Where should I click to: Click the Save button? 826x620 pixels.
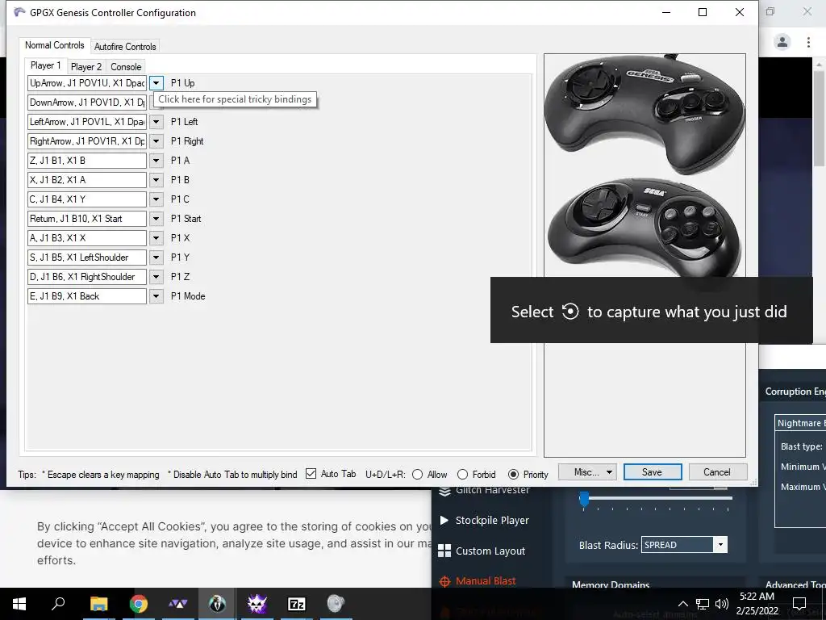652,471
